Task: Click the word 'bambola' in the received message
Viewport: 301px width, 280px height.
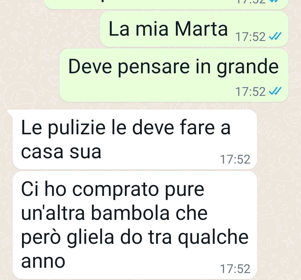Action: coord(130,213)
